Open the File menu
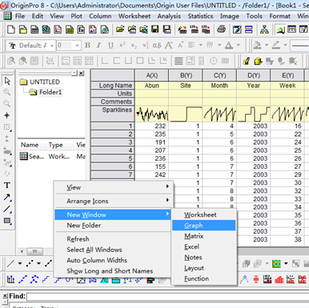309x308 pixels. pyautogui.click(x=20, y=16)
